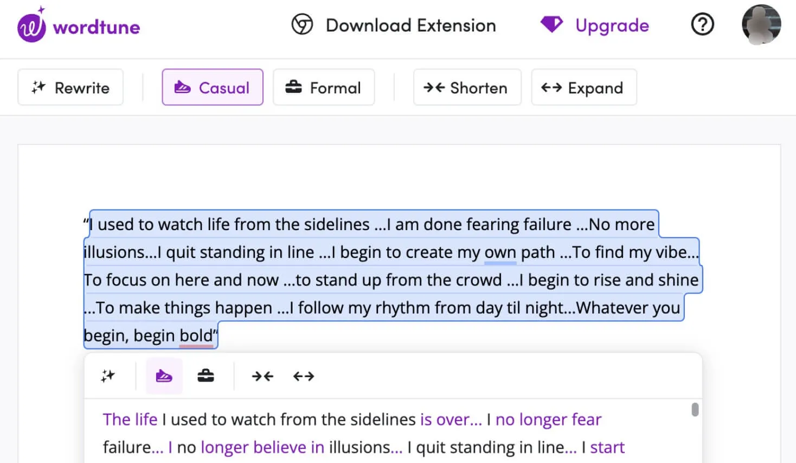Click the profile avatar

click(x=761, y=24)
